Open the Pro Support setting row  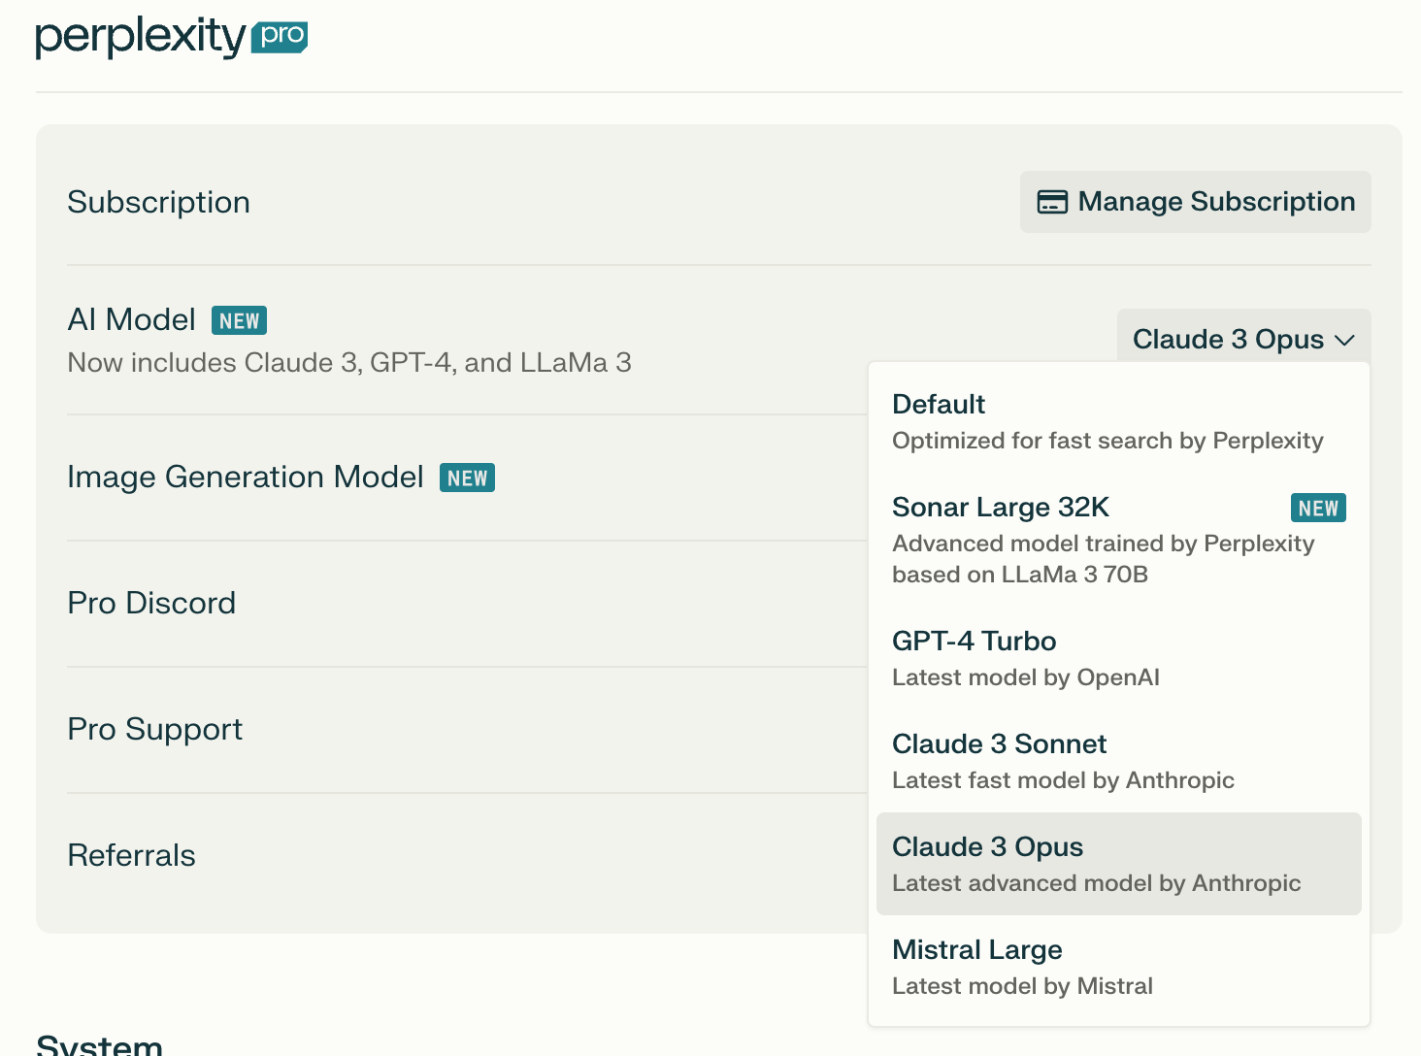(x=155, y=730)
